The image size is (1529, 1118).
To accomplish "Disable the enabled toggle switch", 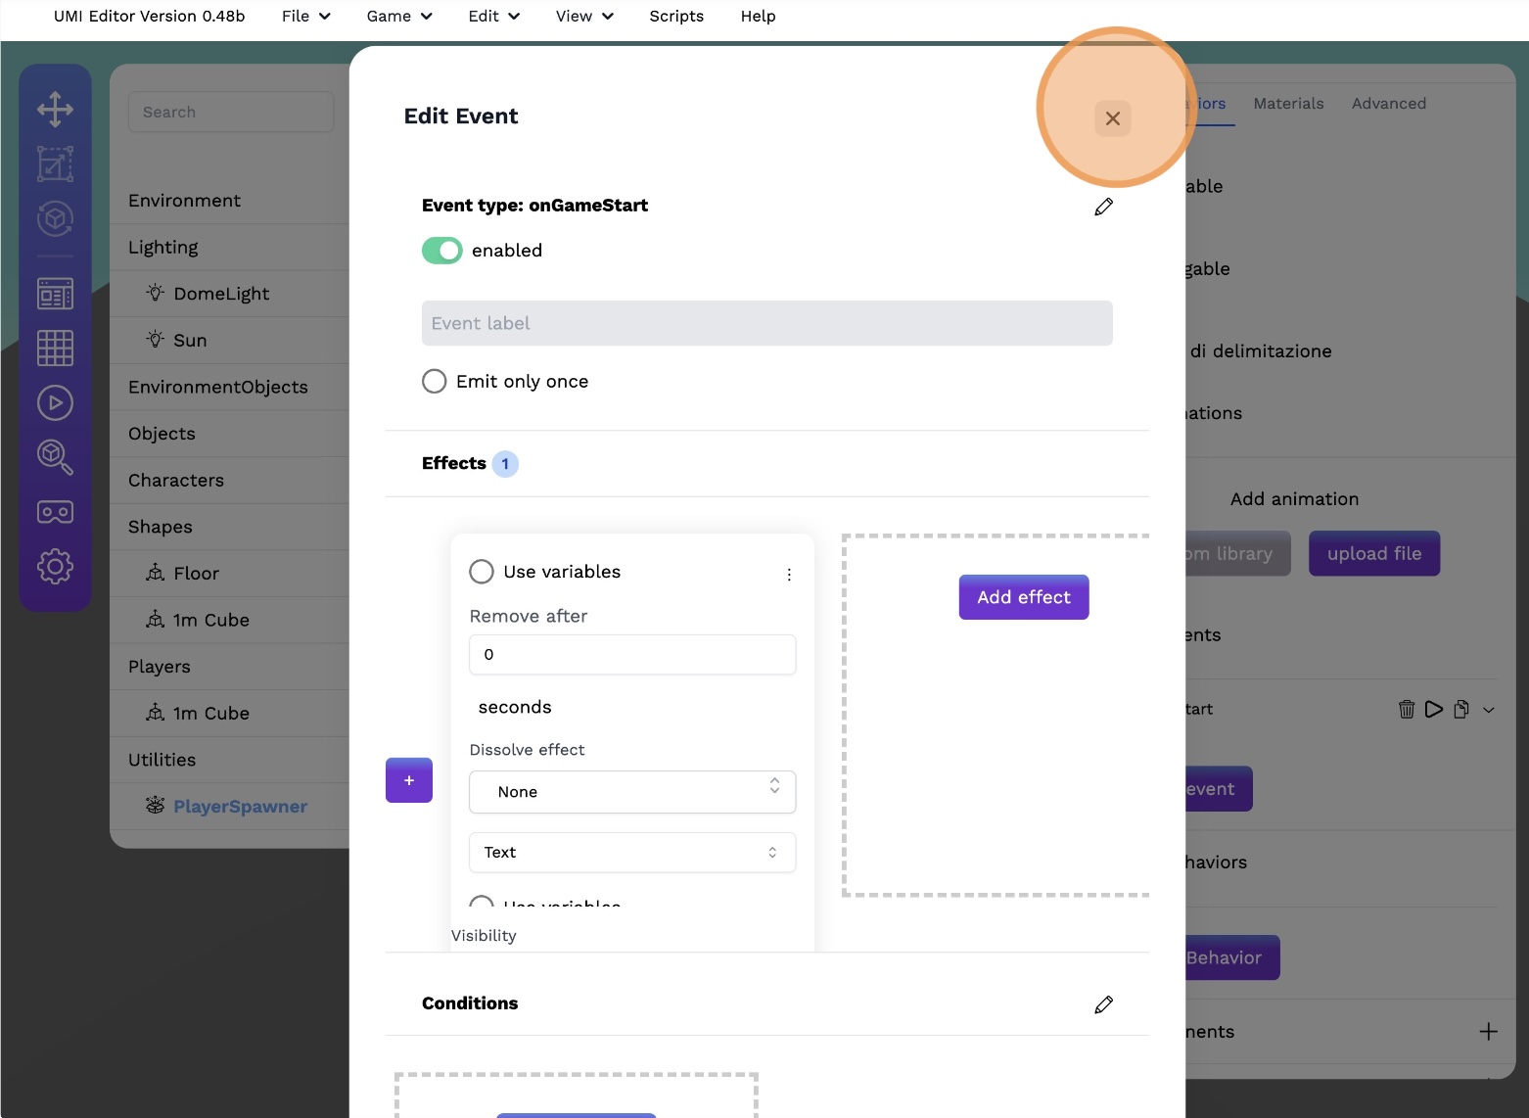I will click(x=442, y=251).
